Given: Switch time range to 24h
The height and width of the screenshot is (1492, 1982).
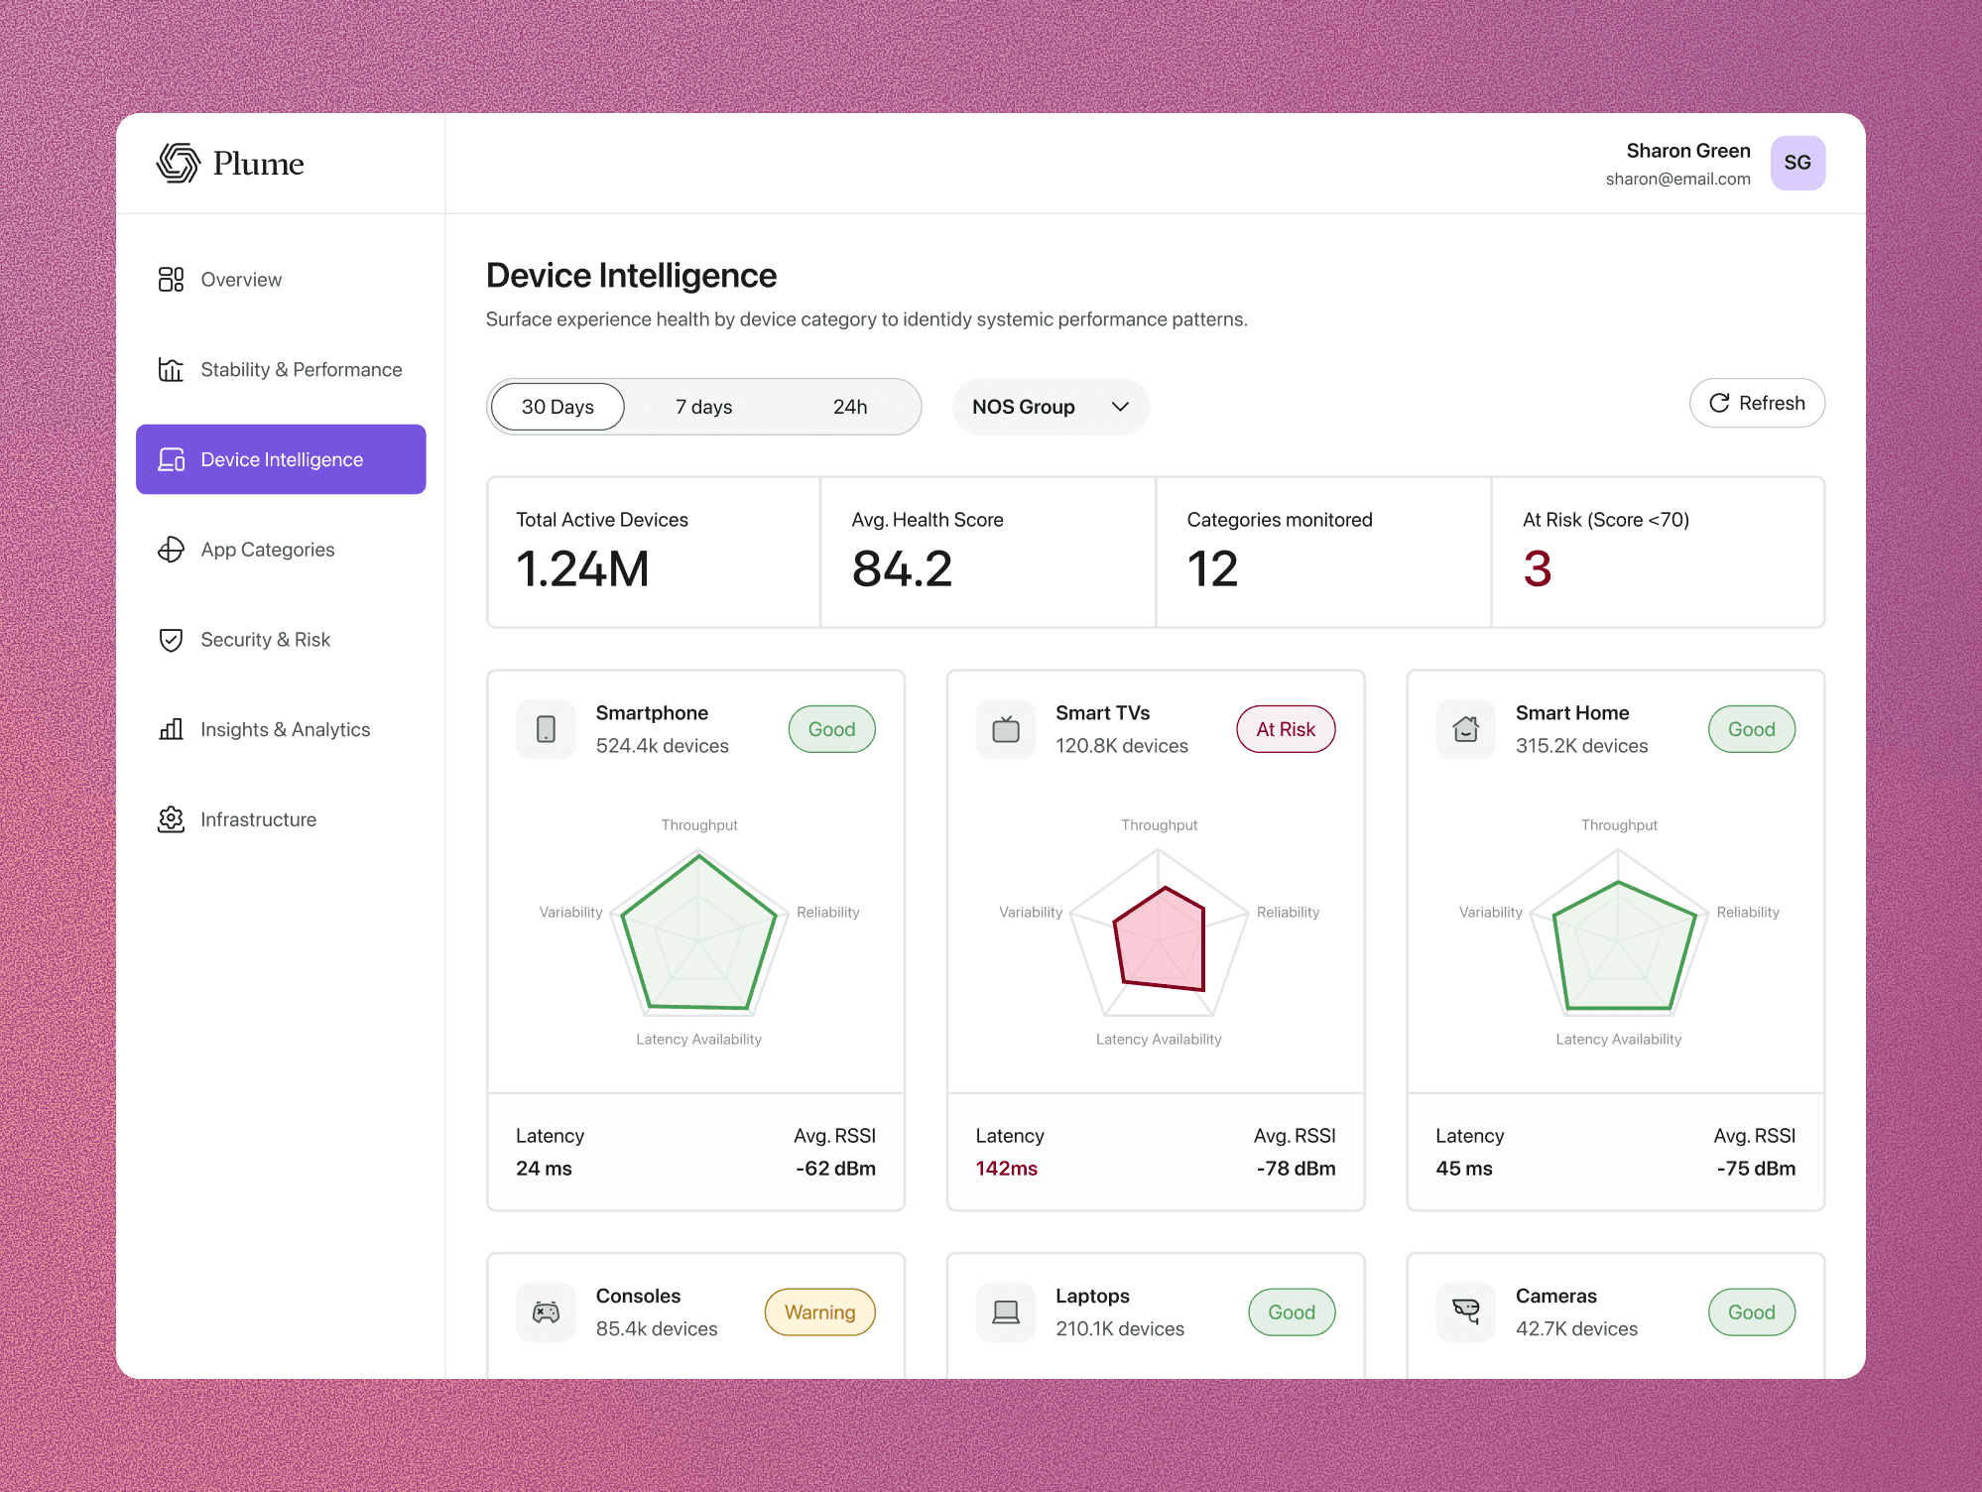Looking at the screenshot, I should coord(850,407).
